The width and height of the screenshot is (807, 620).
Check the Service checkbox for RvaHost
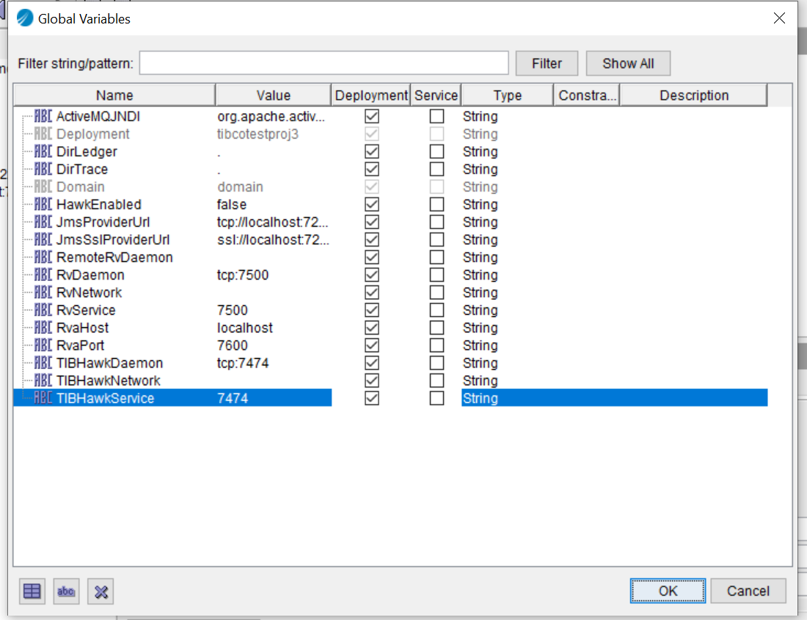pos(437,328)
